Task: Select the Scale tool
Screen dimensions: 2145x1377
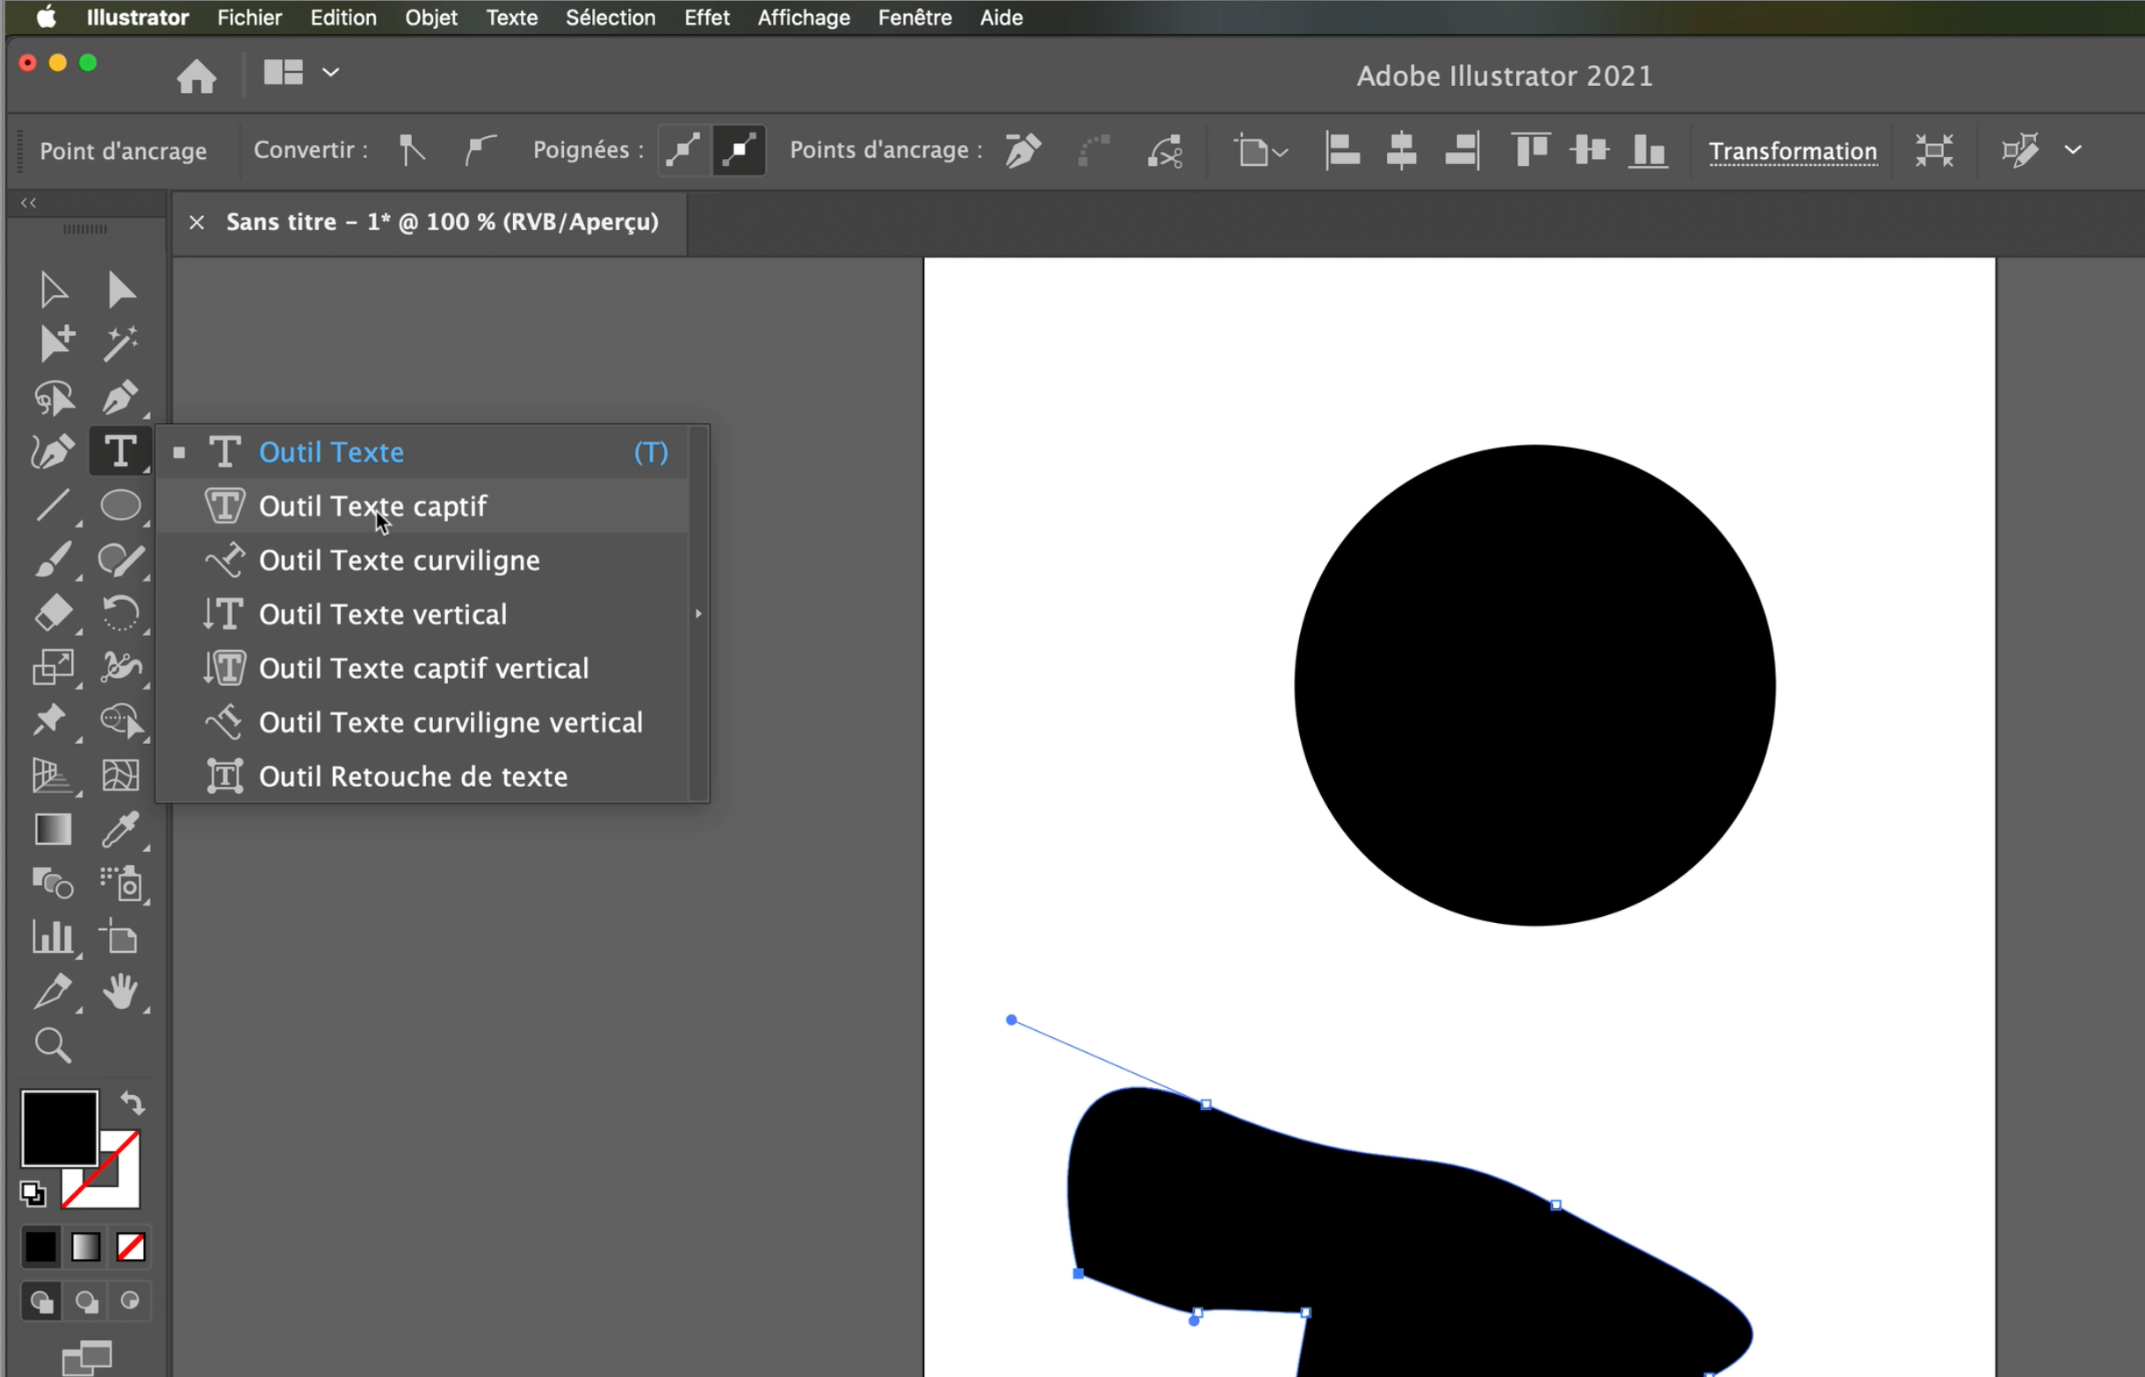Action: [53, 667]
